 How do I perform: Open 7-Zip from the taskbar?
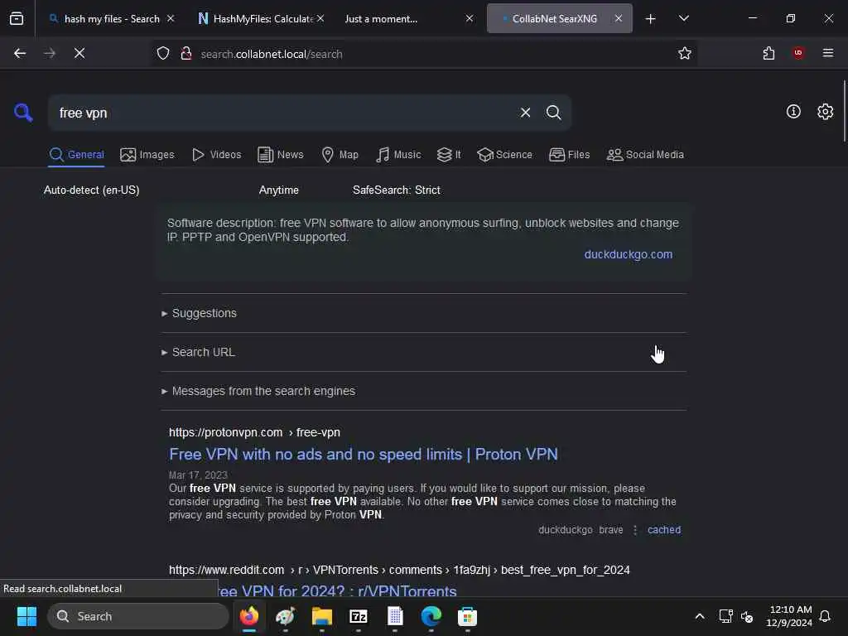pyautogui.click(x=358, y=616)
